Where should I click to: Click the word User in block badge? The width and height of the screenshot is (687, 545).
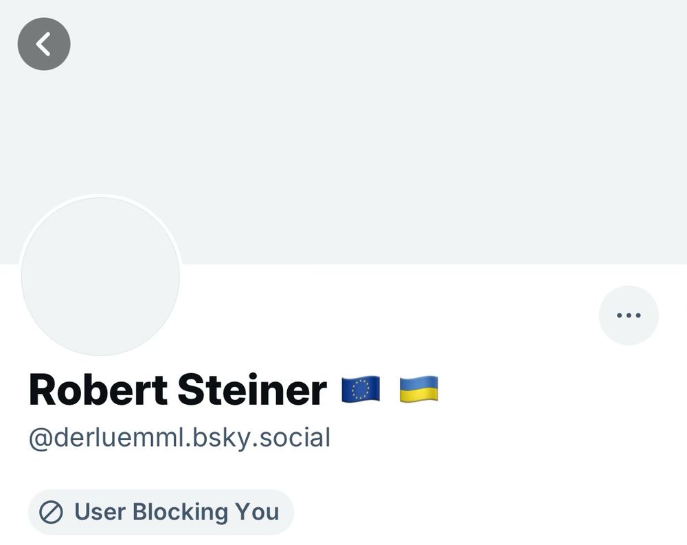tap(100, 512)
